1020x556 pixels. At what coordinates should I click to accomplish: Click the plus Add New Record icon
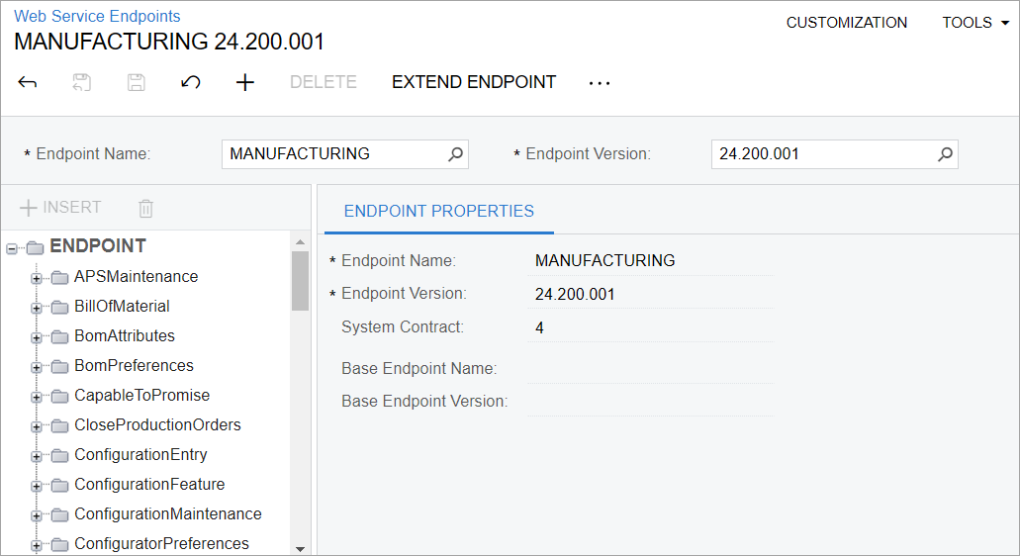245,83
